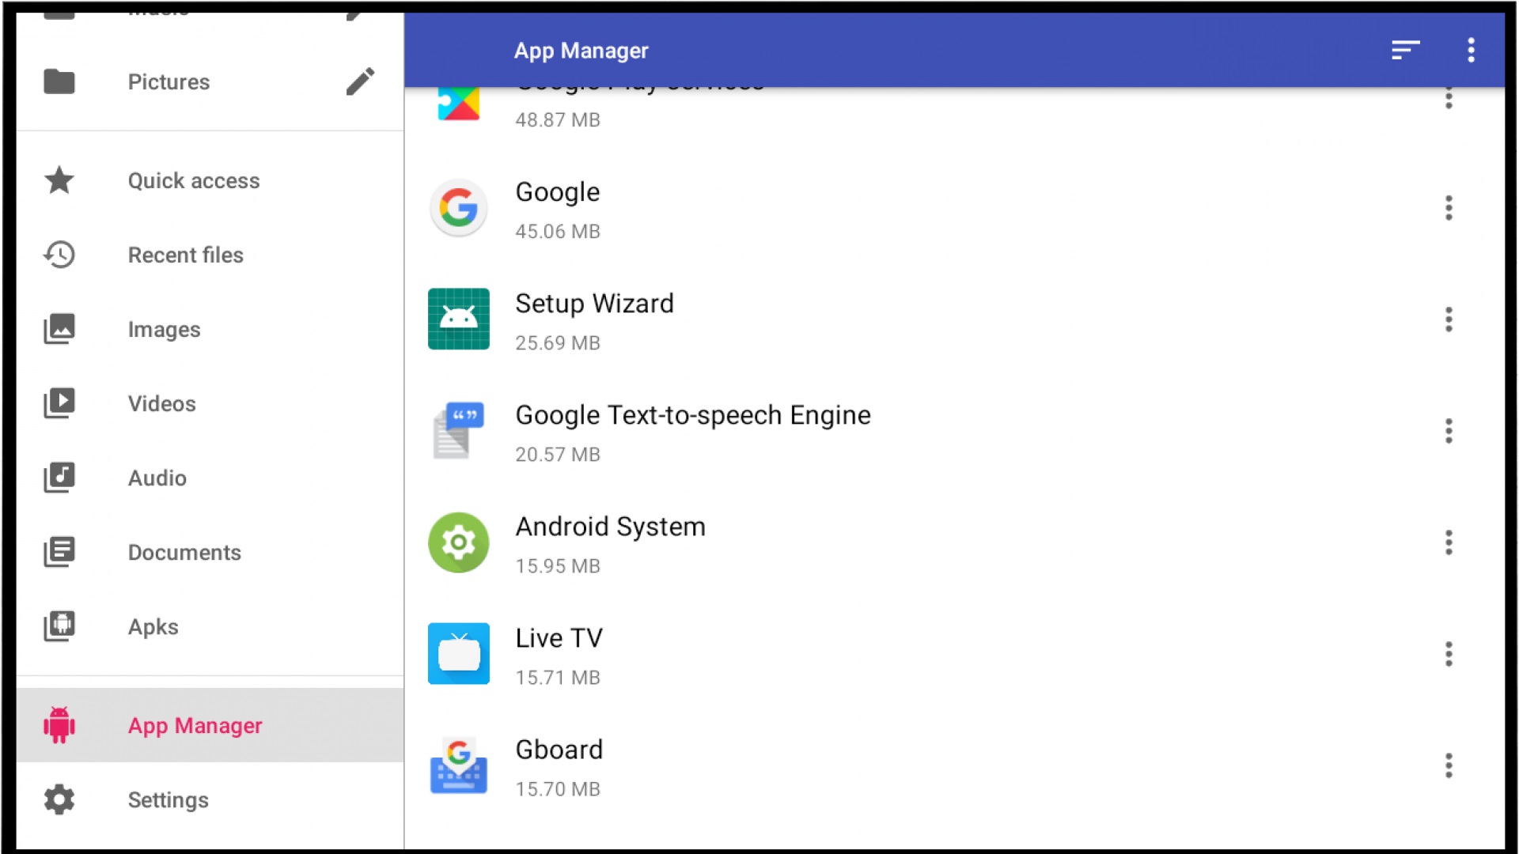The height and width of the screenshot is (854, 1519).
Task: Click the Videos sidebar icon
Action: click(59, 403)
